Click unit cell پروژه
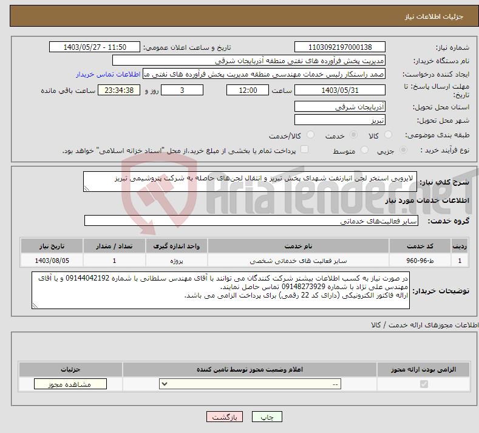 [177, 261]
